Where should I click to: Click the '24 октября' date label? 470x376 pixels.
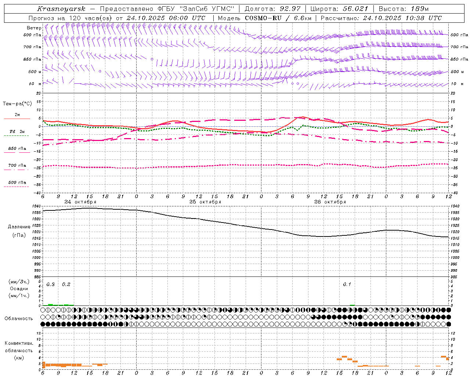point(80,202)
